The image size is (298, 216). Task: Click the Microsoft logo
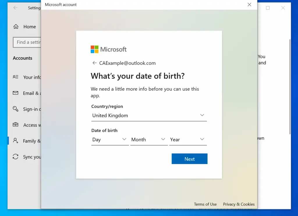109,49
